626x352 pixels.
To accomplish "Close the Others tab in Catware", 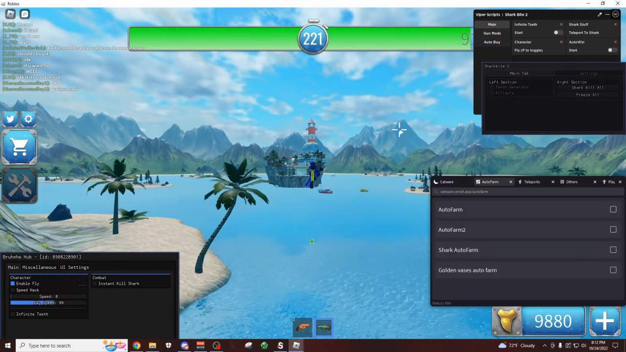I will (x=595, y=182).
